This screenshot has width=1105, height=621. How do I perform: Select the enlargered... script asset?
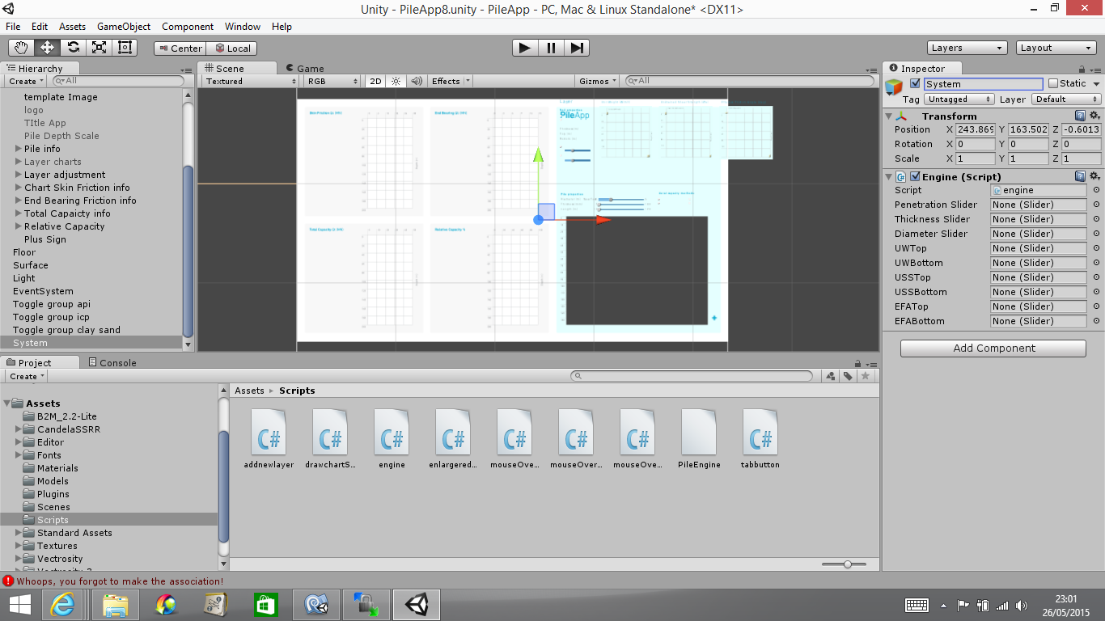point(453,437)
